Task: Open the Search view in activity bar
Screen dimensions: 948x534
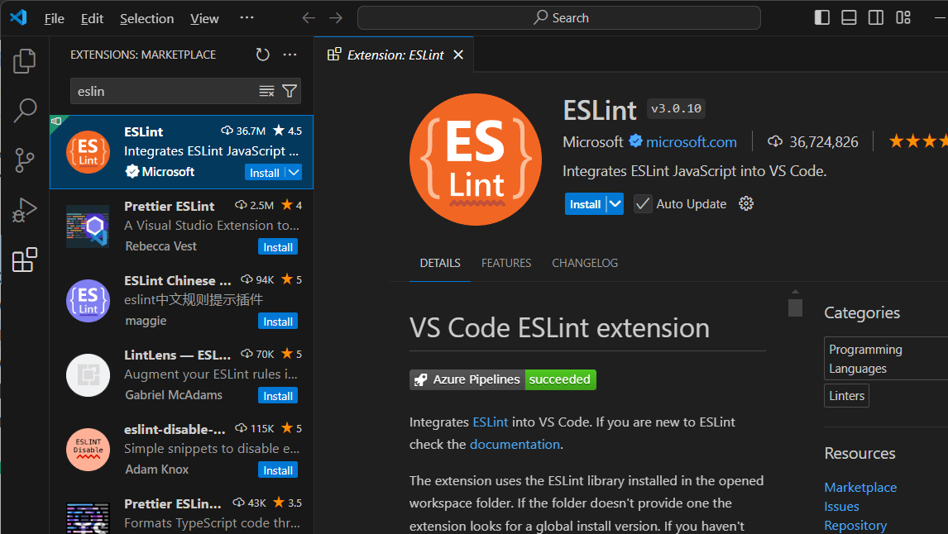Action: (25, 110)
